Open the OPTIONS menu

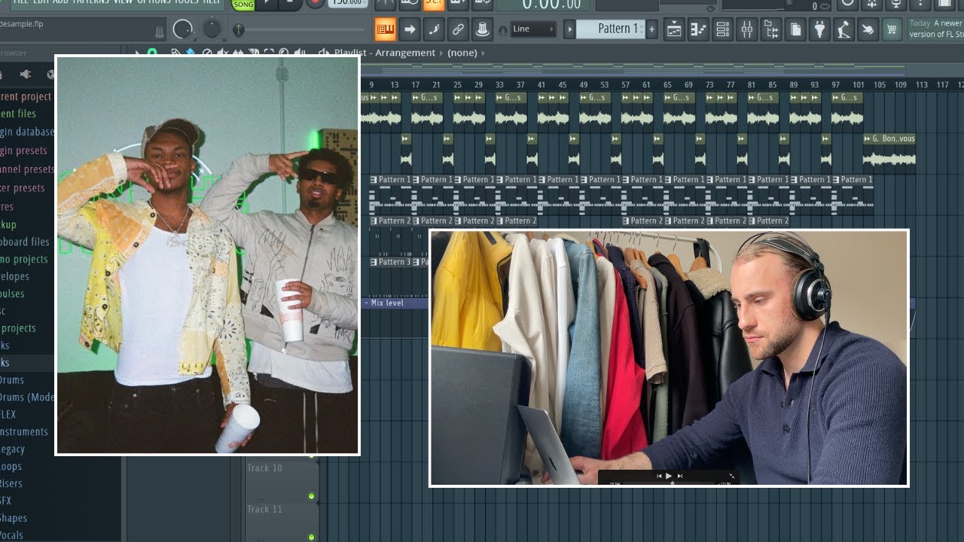coord(153,2)
